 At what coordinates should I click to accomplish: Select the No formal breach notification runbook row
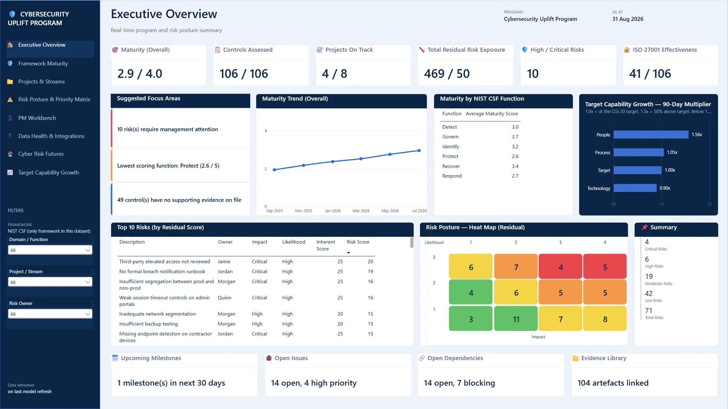click(246, 272)
